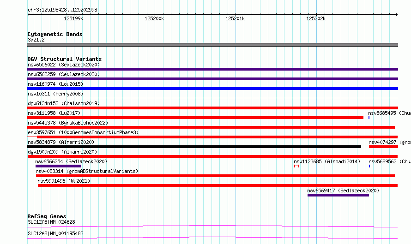Image resolution: width=411 pixels, height=244 pixels.
Task: Click the 125199k ruler tick label
Action: tap(73, 18)
